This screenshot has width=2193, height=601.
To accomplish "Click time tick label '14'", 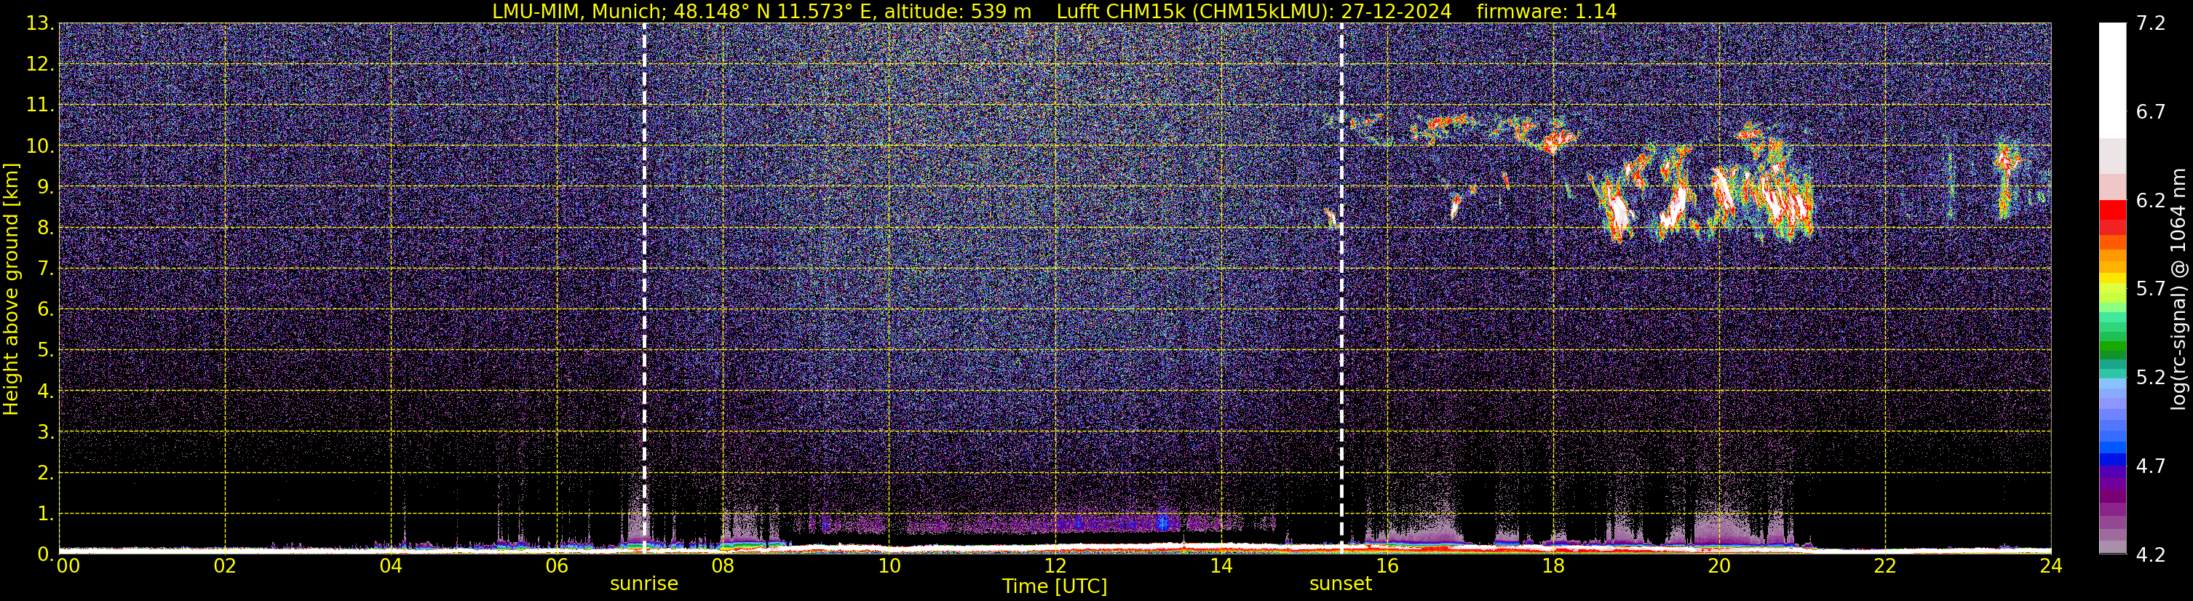I will [1221, 566].
